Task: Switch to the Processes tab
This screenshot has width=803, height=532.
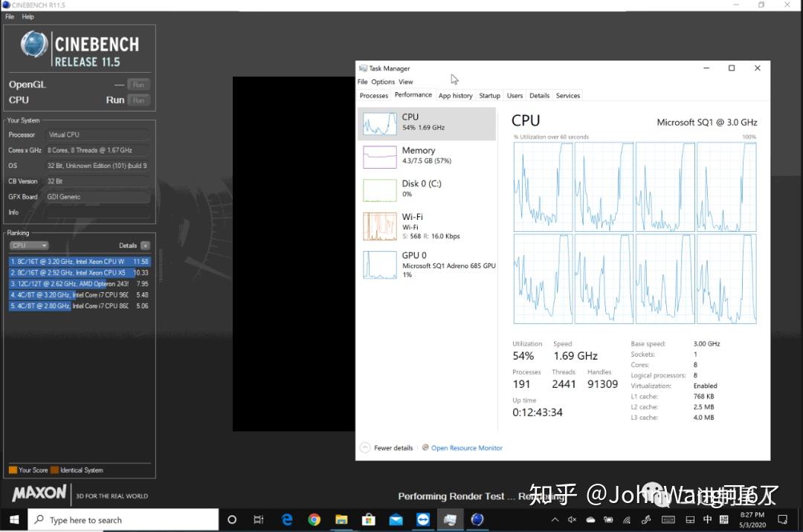Action: click(x=374, y=95)
